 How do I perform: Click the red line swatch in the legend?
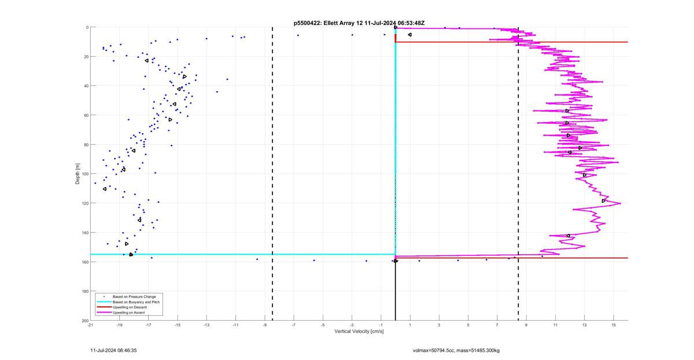point(104,307)
